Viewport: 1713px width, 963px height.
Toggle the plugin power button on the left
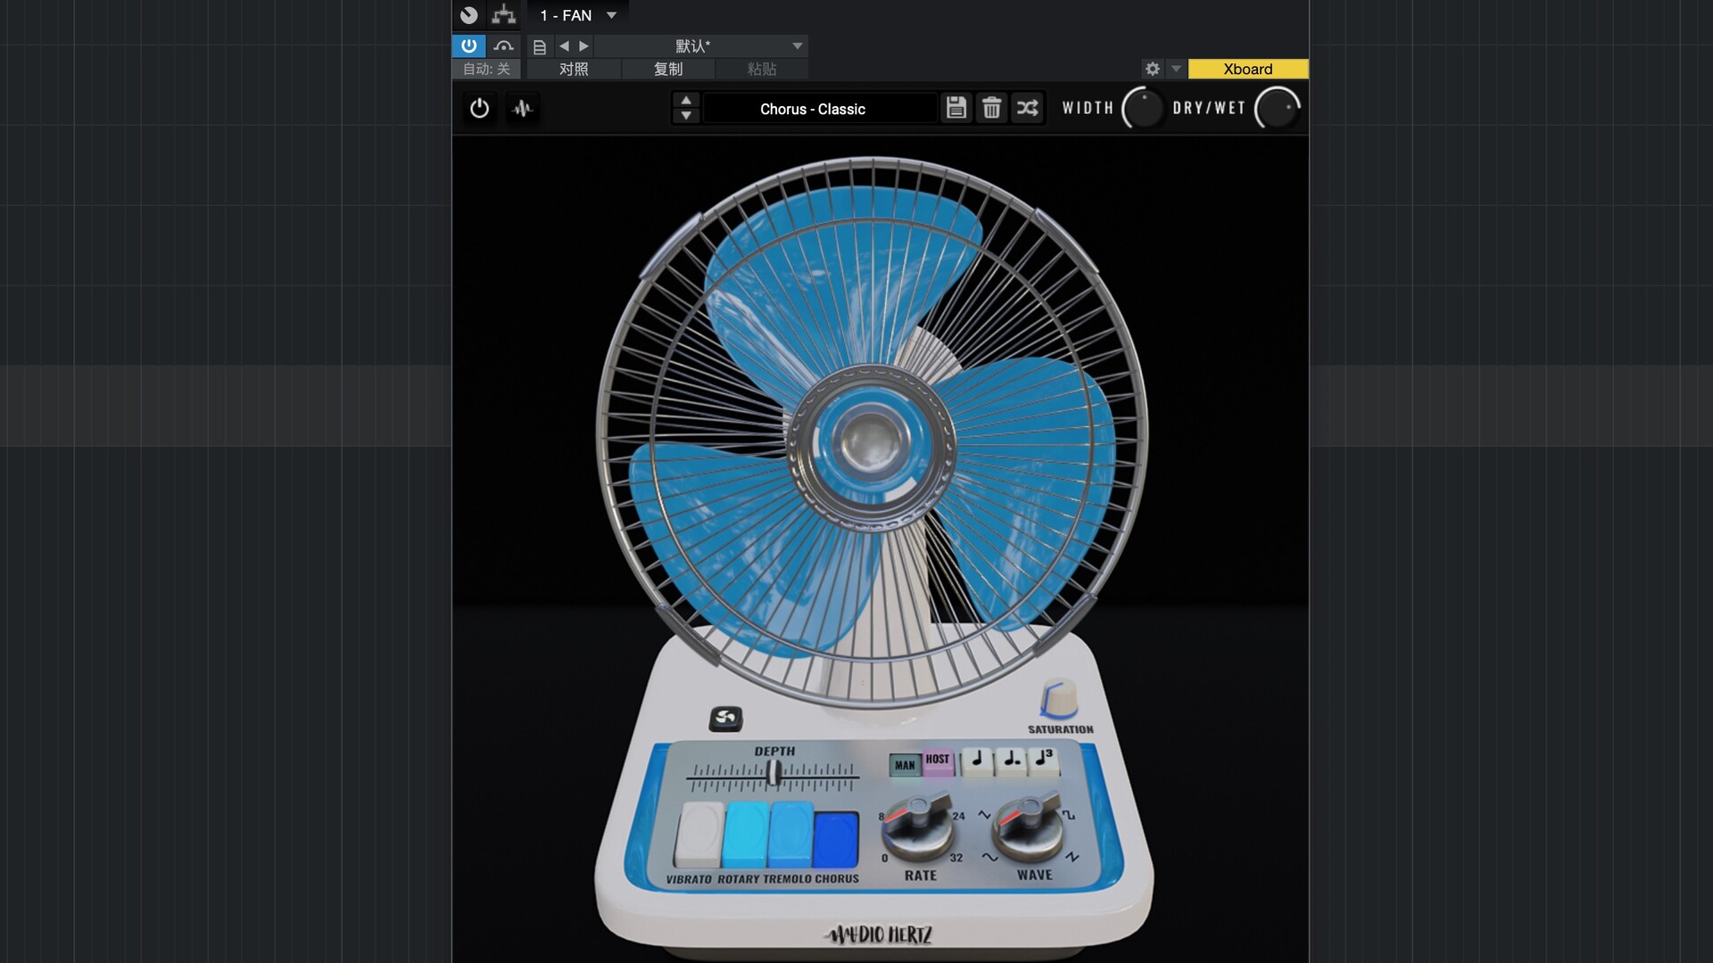coord(479,108)
